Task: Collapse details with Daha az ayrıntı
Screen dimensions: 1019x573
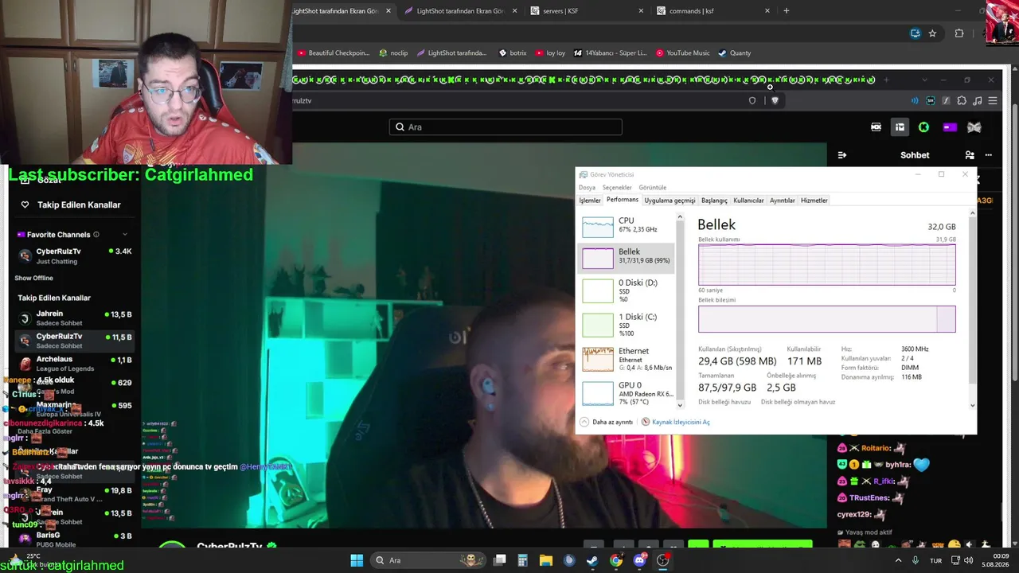Action: [607, 422]
